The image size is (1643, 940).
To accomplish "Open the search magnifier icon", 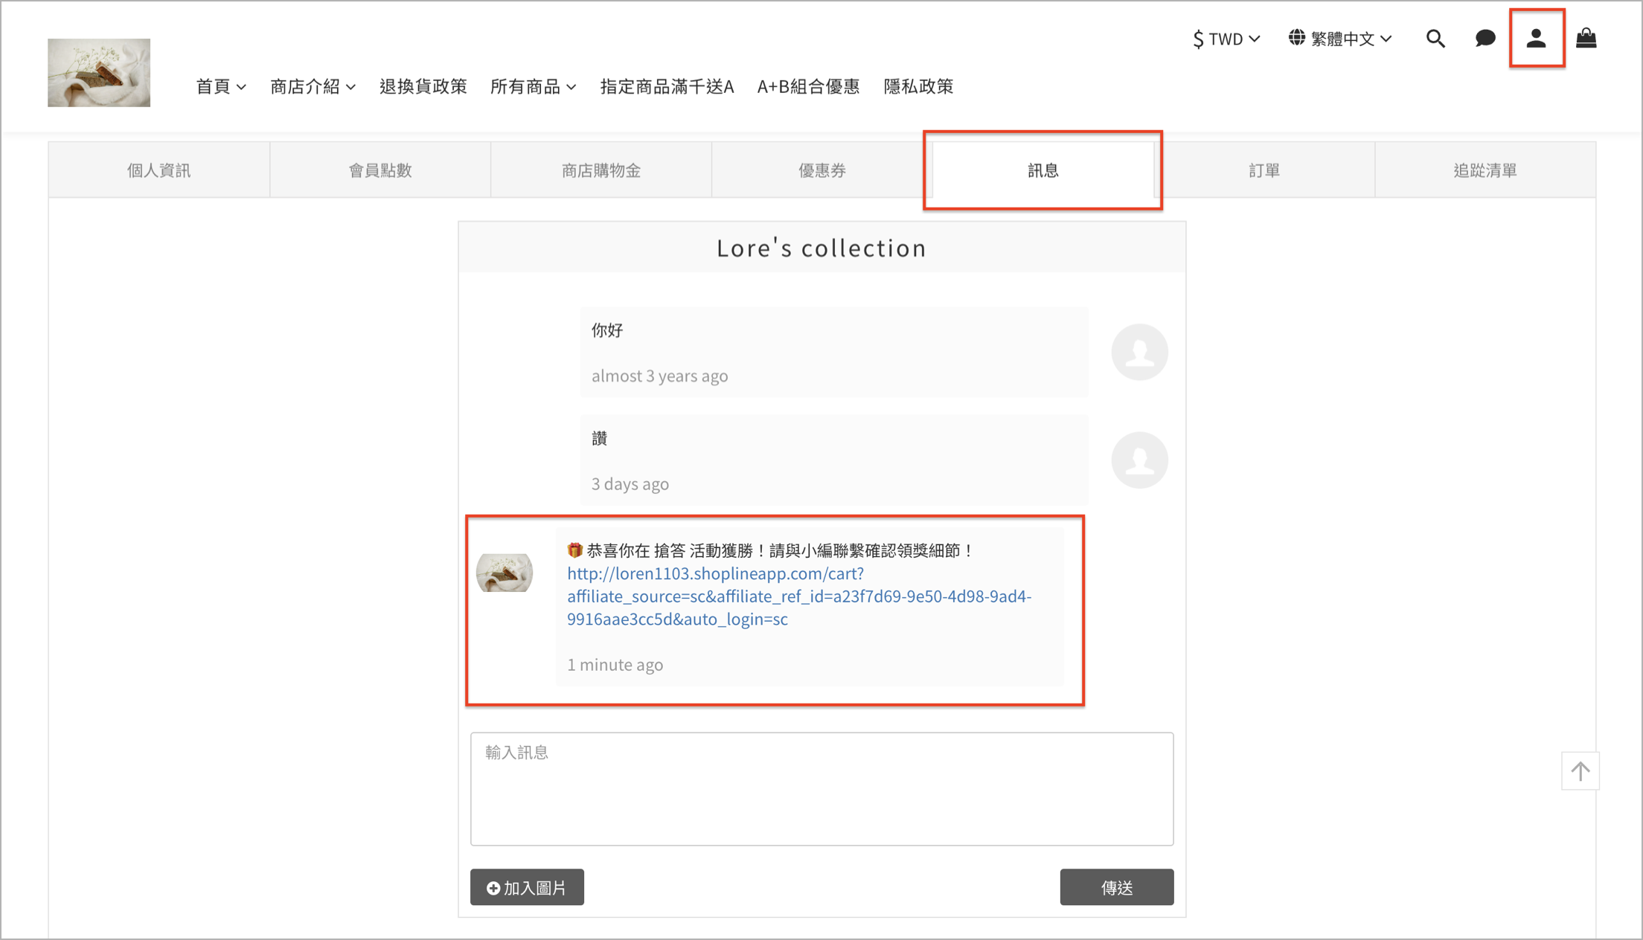I will click(1435, 39).
